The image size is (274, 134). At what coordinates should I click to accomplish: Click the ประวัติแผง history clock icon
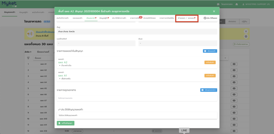coord(205,18)
